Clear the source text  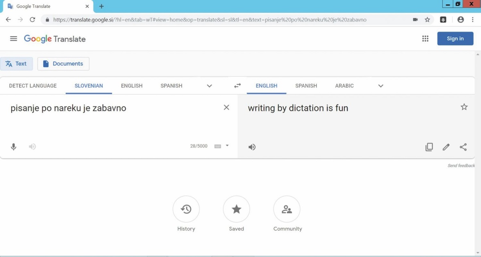tap(226, 107)
